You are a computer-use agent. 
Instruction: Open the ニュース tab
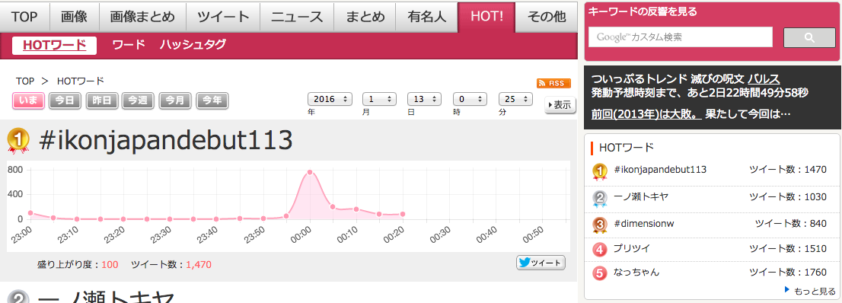[296, 17]
